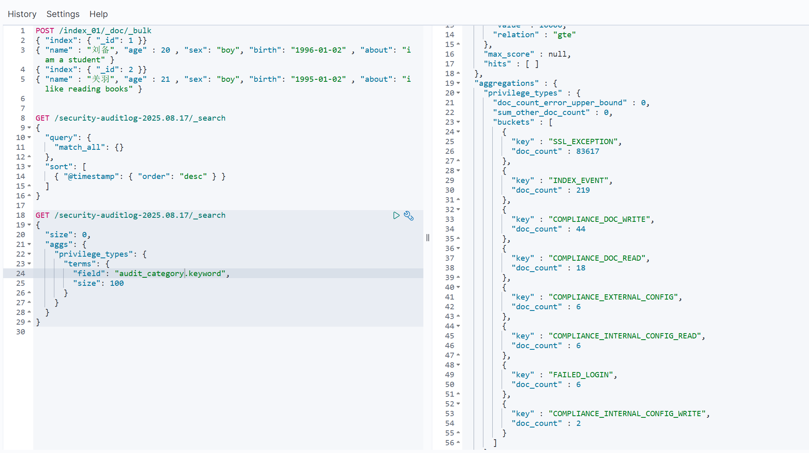809x453 pixels.
Task: Collapse COMPLIANCE_DOC_WRITE bucket at response line 32
Action: [x=458, y=210]
